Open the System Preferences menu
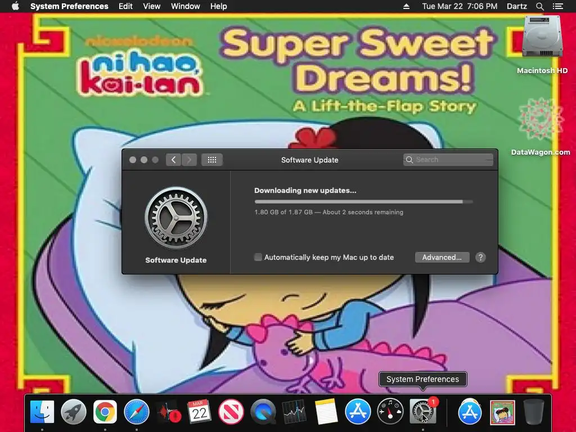This screenshot has height=432, width=576. (69, 6)
